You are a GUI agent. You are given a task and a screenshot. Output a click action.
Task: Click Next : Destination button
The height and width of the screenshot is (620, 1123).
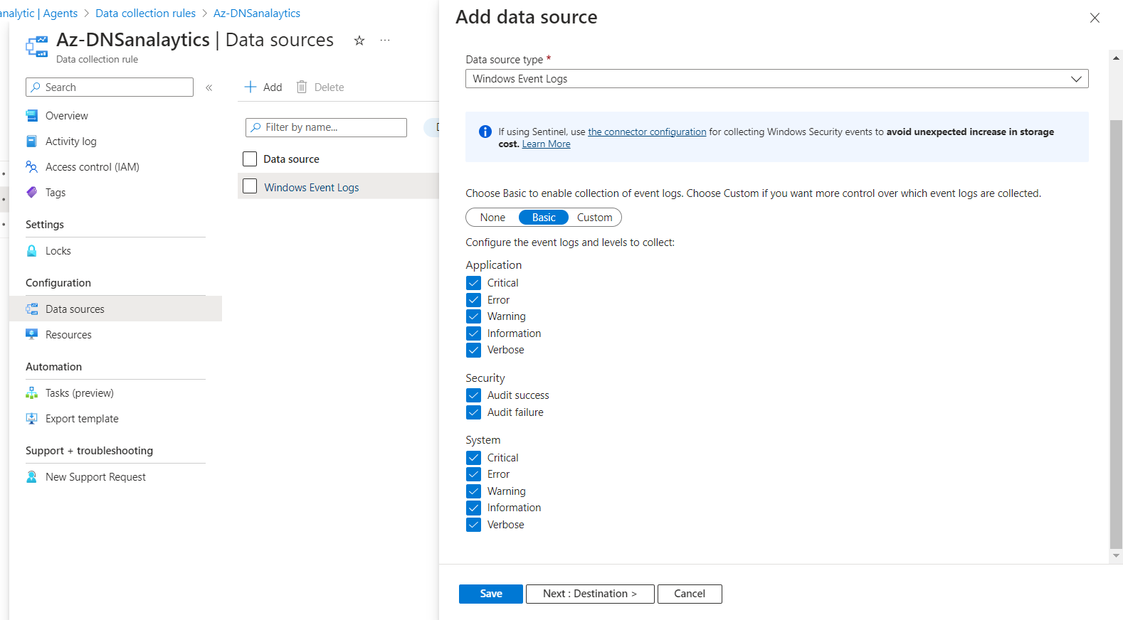[590, 594]
